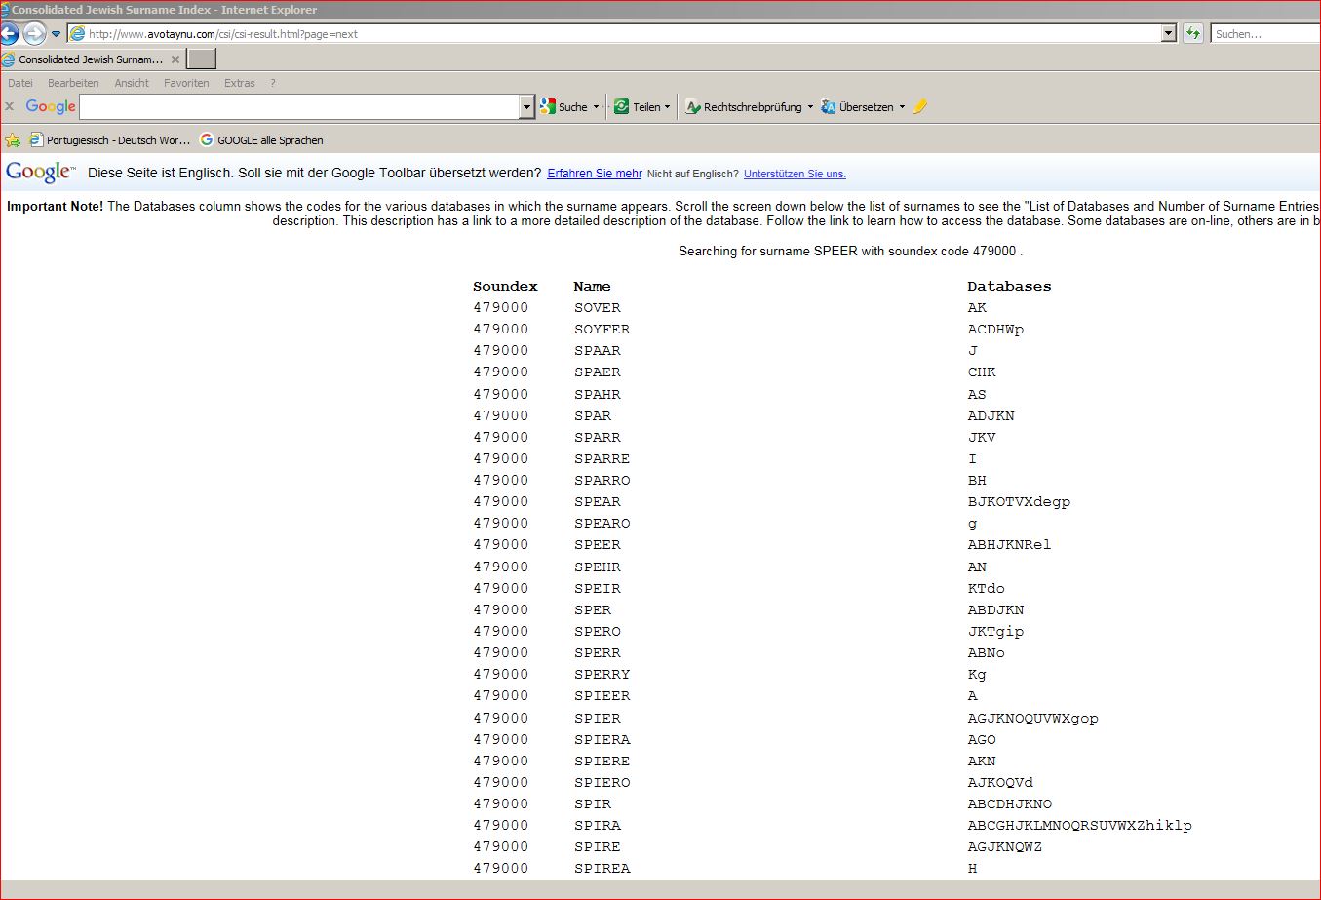This screenshot has height=900, width=1321.
Task: Click the Übersetzen translate button
Action: (857, 106)
